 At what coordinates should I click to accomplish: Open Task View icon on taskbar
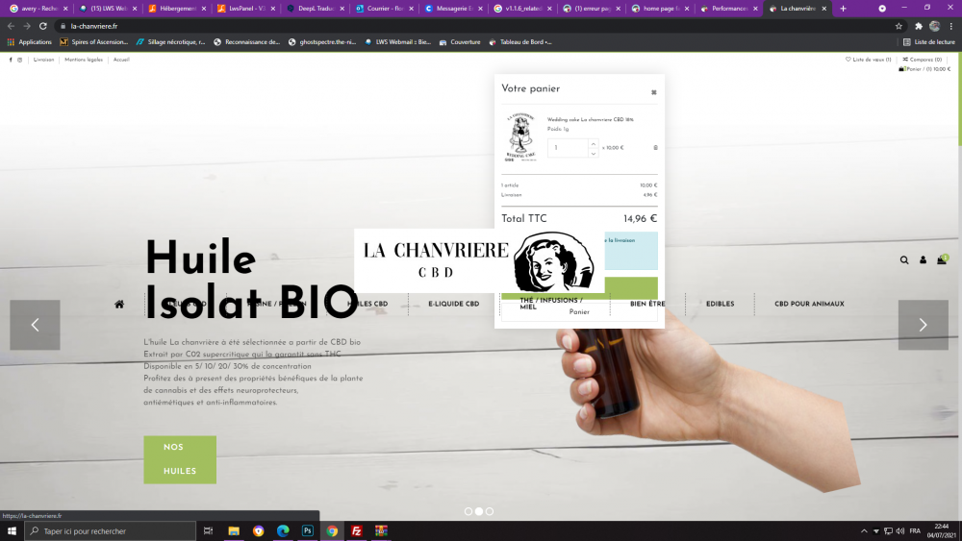coord(208,531)
